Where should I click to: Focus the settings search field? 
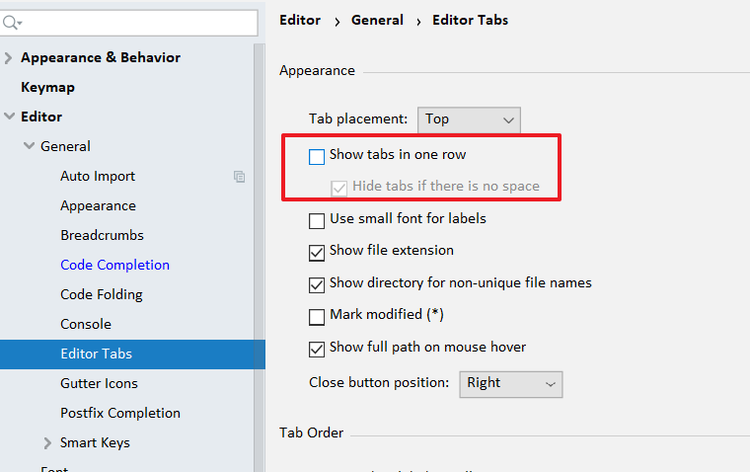tap(138, 22)
